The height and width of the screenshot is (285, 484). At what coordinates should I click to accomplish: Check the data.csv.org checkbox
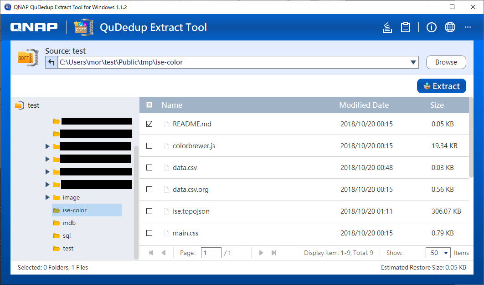(x=149, y=189)
